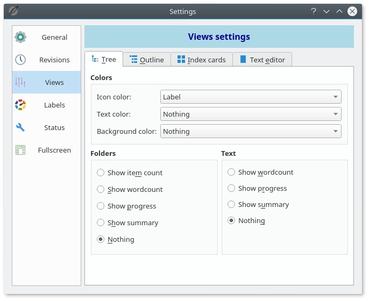Open the Background color dropdown

pyautogui.click(x=251, y=131)
